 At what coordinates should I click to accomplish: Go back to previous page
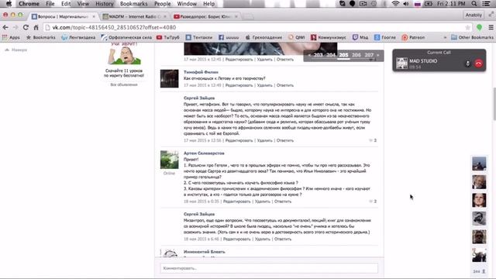point(5,28)
